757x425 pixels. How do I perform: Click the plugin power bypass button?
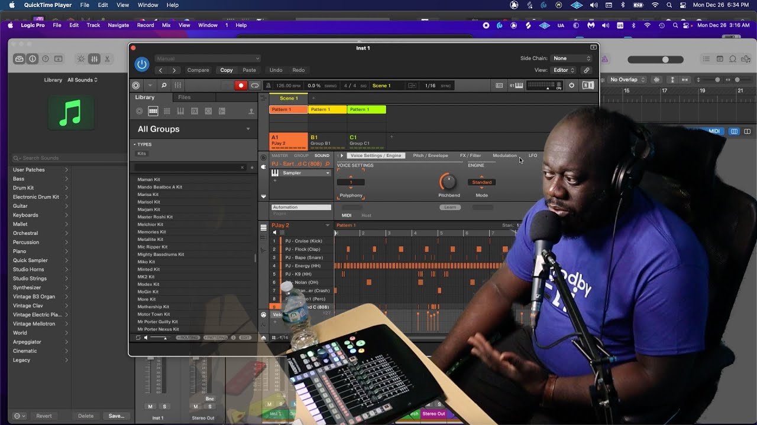[141, 64]
